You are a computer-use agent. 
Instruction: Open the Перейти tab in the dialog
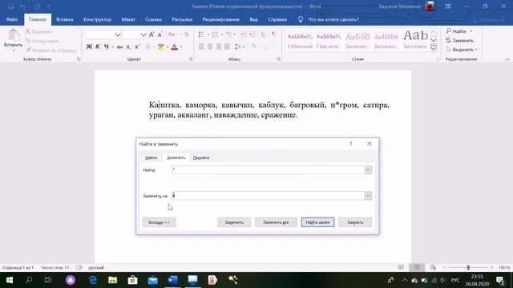(x=201, y=158)
